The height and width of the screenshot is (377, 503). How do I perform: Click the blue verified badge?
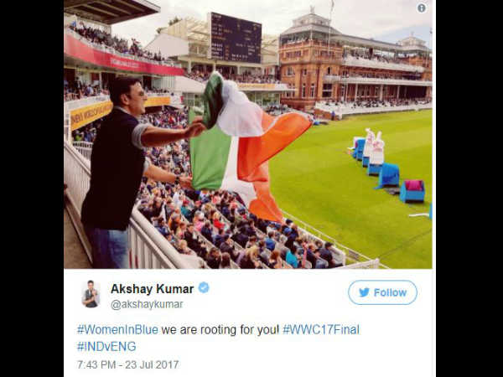tap(204, 287)
